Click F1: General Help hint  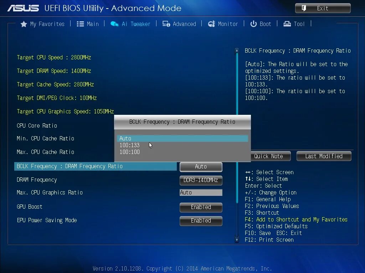click(x=268, y=199)
